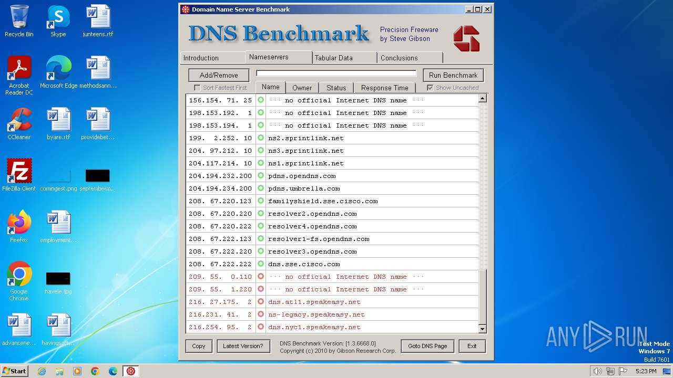This screenshot has width=673, height=378.
Task: Click status circle for 156.154.71.25 row
Action: click(x=261, y=100)
